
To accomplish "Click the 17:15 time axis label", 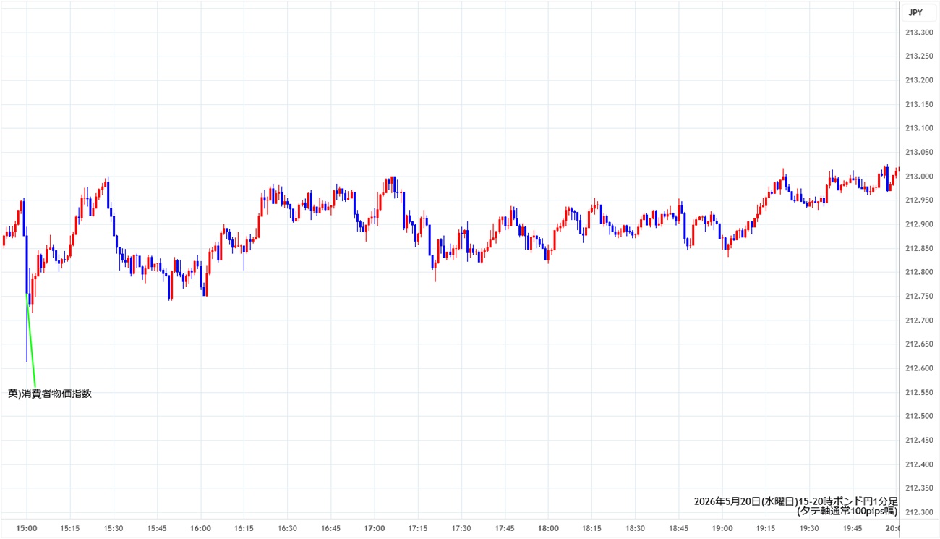I will click(418, 528).
